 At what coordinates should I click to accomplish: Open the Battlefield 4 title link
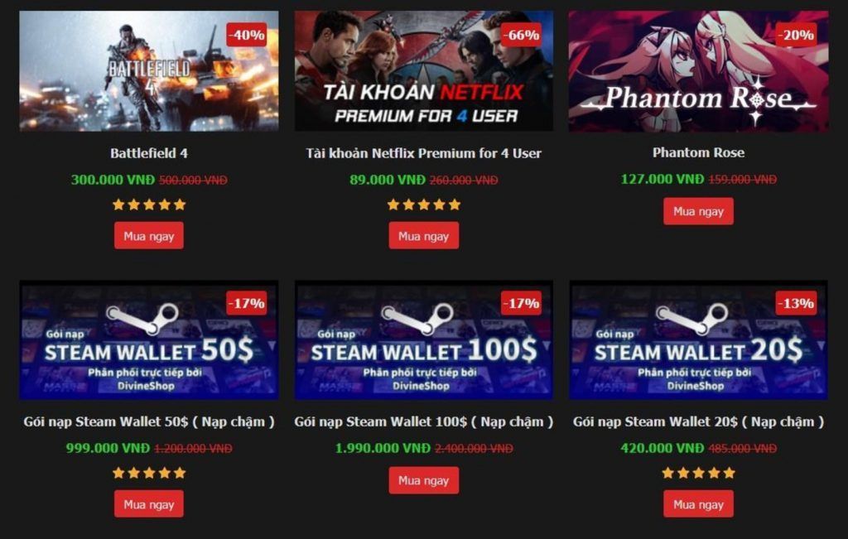coord(149,153)
